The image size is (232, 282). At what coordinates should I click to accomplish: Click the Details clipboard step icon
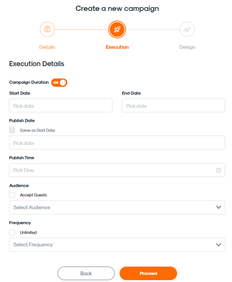(x=47, y=29)
